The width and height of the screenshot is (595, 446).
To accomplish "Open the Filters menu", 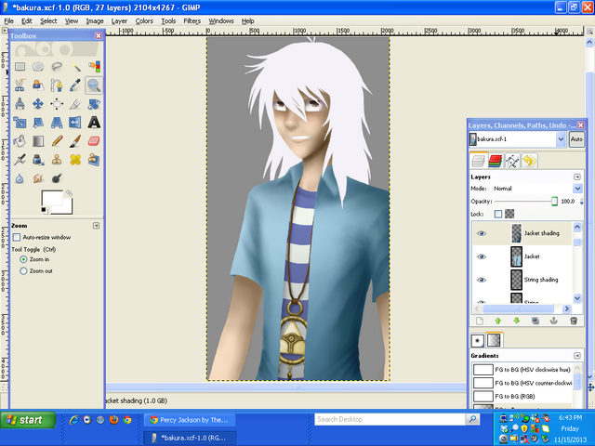I will tap(192, 21).
